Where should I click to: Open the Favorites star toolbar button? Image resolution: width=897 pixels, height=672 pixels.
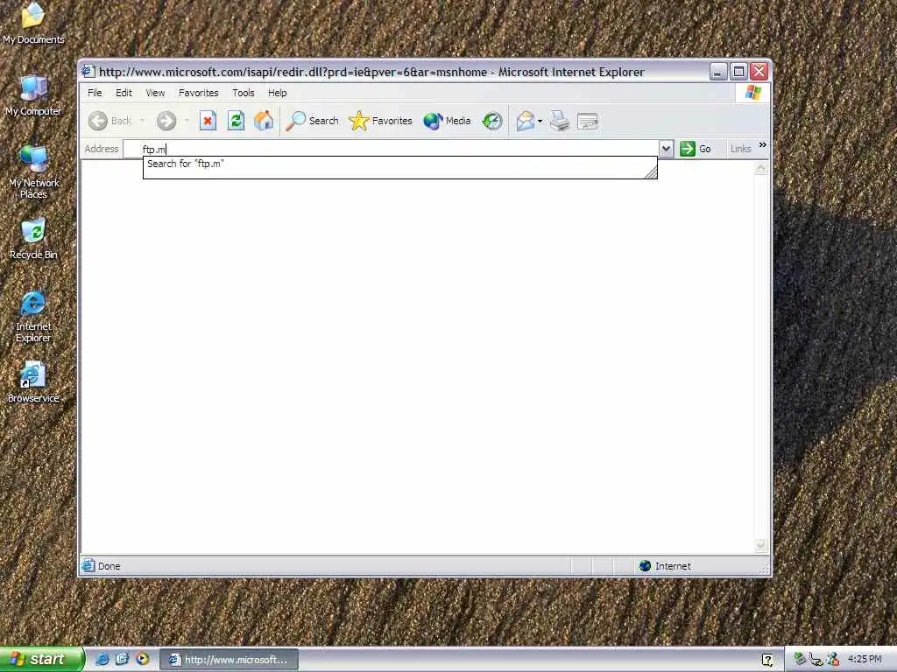point(380,121)
